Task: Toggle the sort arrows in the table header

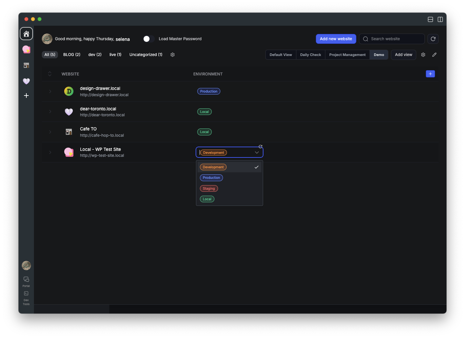Action: pyautogui.click(x=50, y=74)
